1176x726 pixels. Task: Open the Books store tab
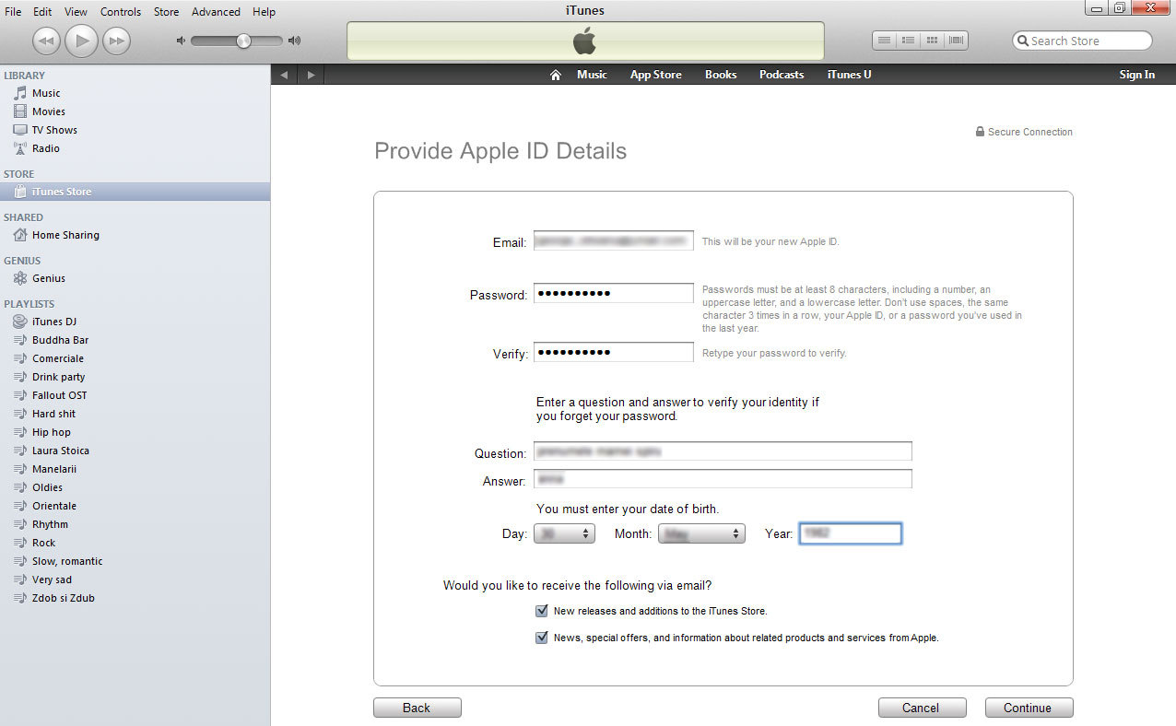coord(721,75)
